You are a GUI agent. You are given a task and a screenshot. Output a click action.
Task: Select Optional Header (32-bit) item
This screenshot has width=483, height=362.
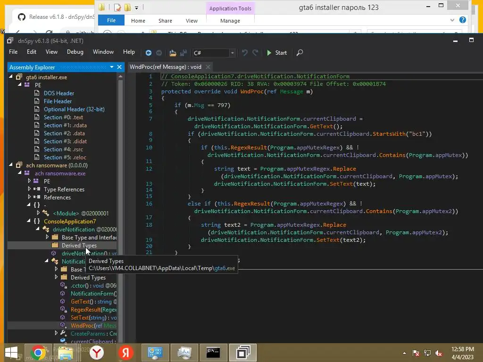pyautogui.click(x=74, y=109)
